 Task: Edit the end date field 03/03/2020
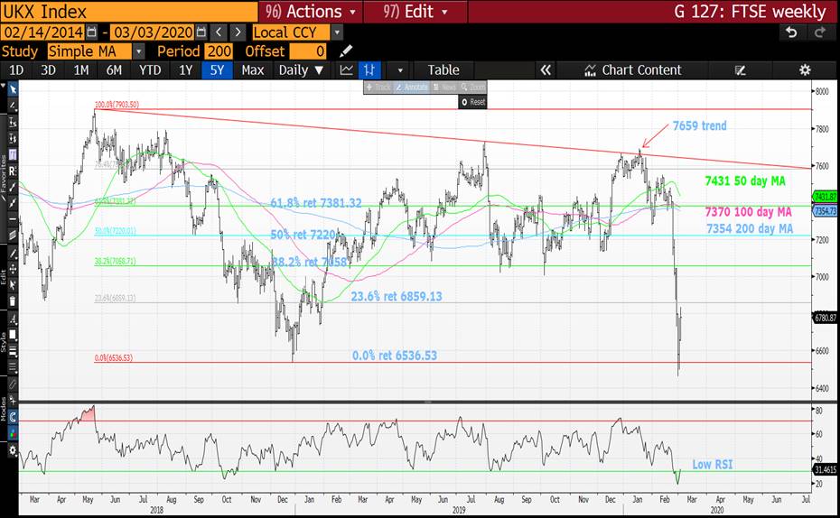[154, 32]
